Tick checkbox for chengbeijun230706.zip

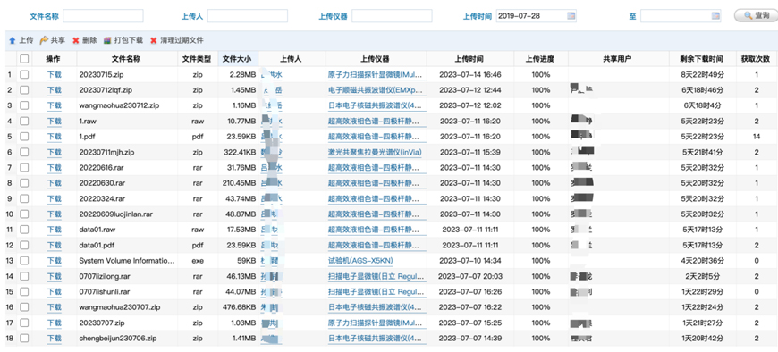tap(24, 339)
